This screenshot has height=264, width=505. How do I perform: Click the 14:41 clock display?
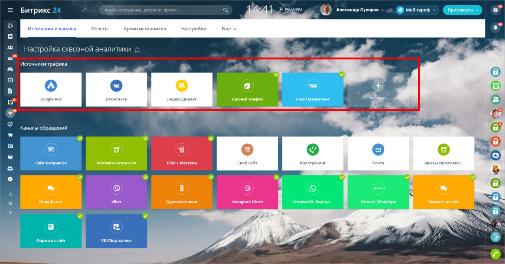click(260, 9)
